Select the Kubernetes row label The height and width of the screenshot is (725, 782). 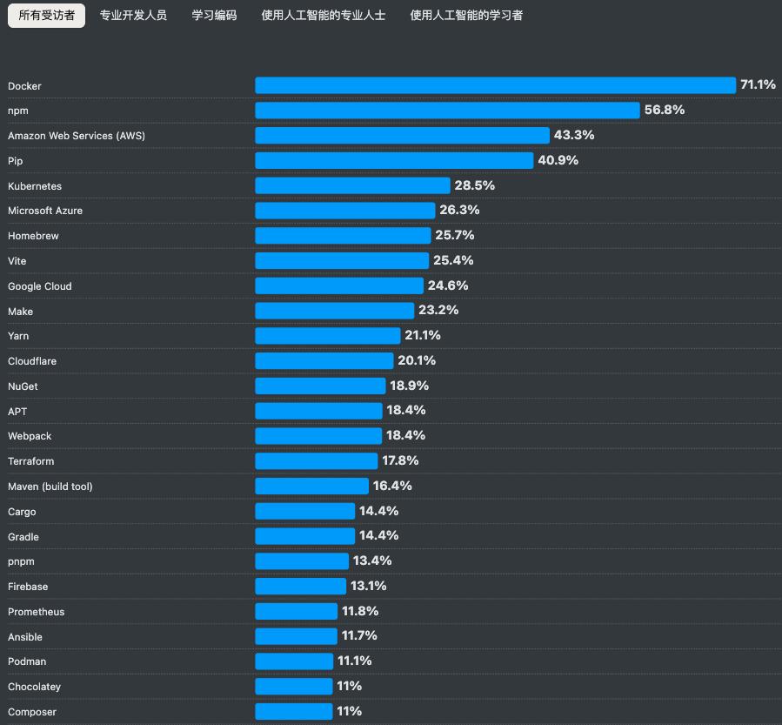coord(35,185)
